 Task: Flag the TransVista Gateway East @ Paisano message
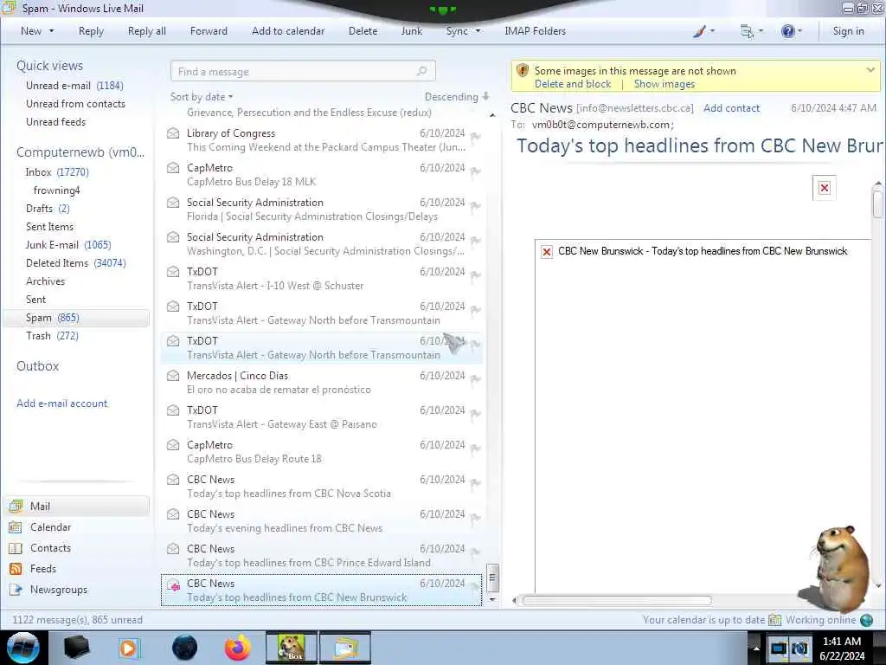(476, 413)
